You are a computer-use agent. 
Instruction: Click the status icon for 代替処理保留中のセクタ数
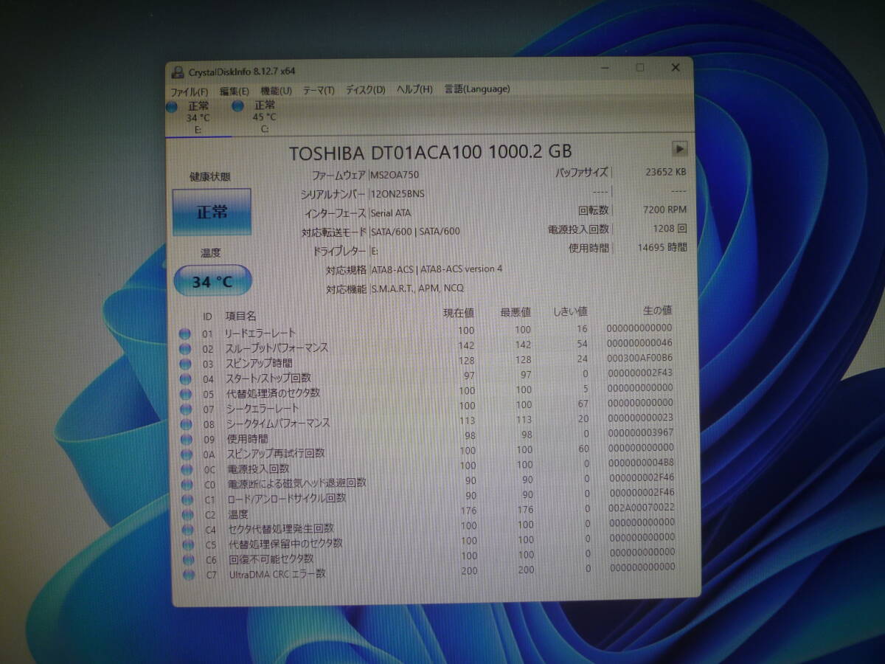coord(188,544)
